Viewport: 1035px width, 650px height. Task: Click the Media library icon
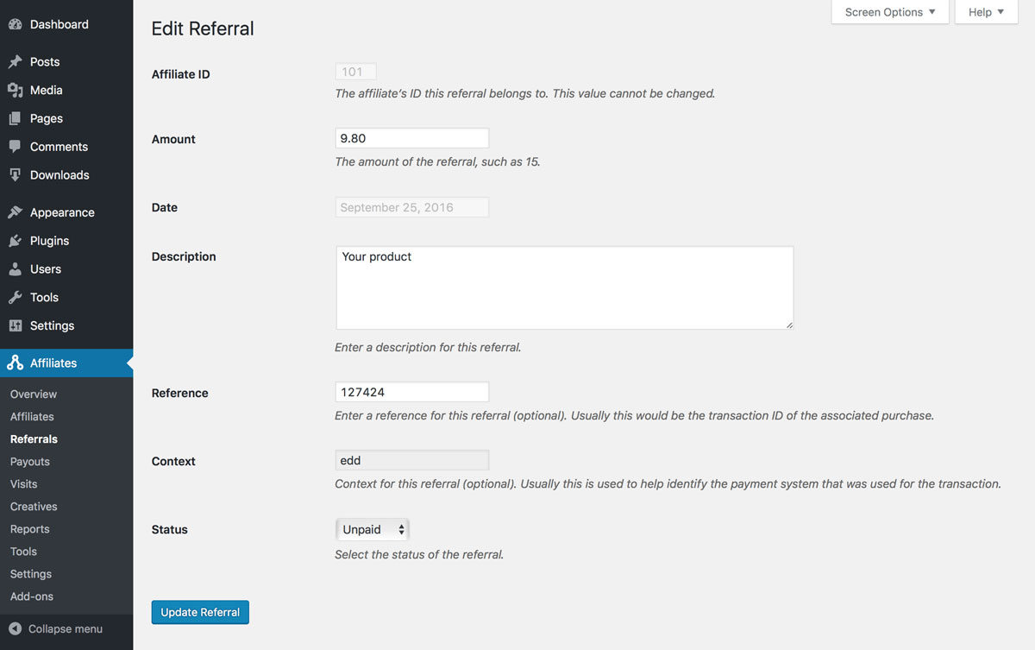click(15, 90)
